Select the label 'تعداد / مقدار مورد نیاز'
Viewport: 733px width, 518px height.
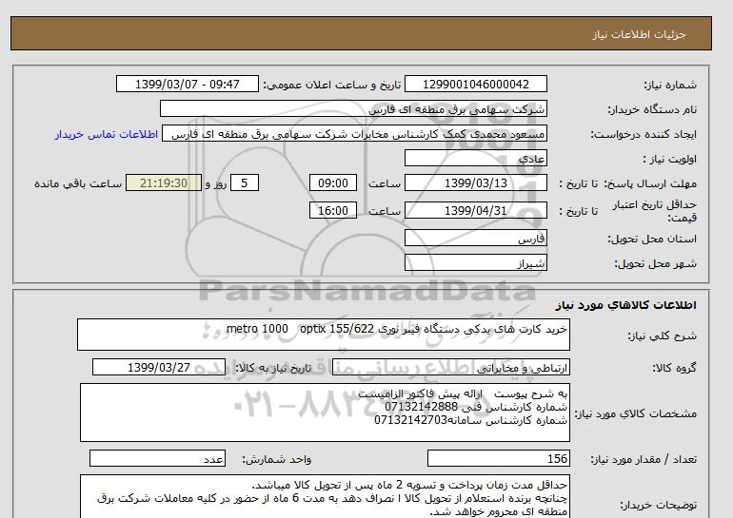click(x=644, y=460)
